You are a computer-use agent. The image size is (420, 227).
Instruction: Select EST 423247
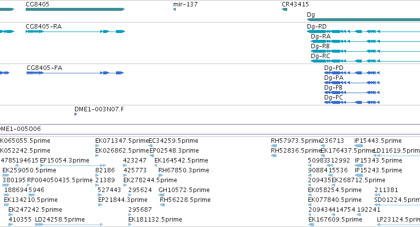135,161
